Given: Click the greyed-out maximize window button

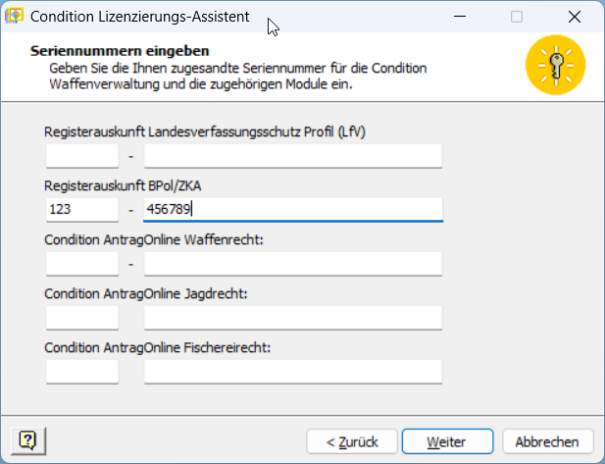Looking at the screenshot, I should tap(517, 17).
